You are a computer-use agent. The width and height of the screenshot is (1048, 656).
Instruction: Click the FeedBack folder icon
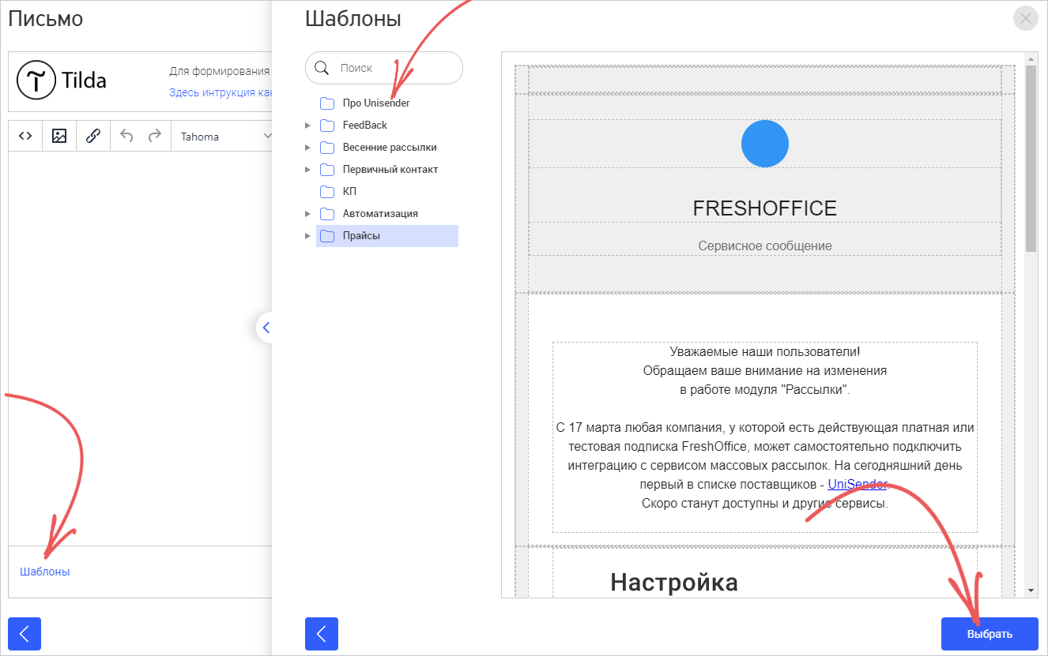click(x=328, y=126)
